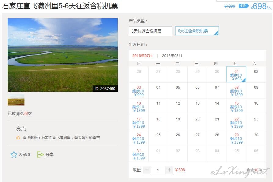Click the red ¥698 total beside quantity
Screen dimensions: 273x182
coord(180,170)
